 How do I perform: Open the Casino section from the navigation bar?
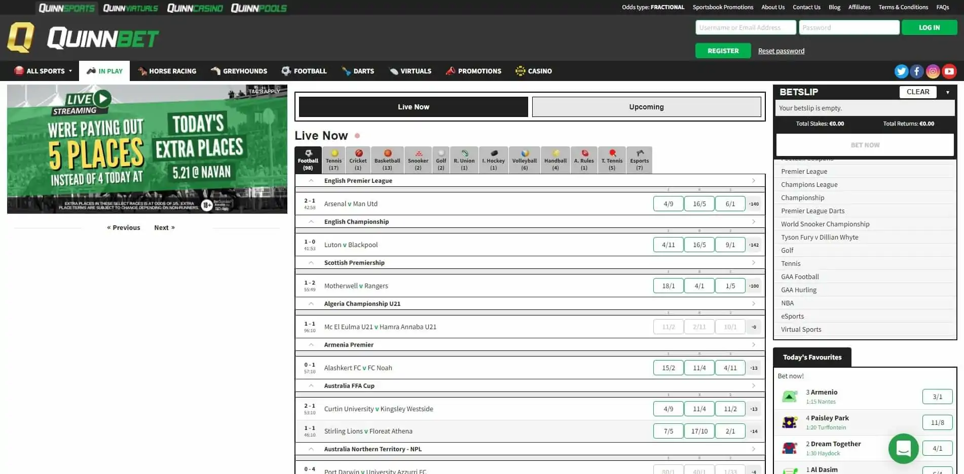click(x=534, y=71)
